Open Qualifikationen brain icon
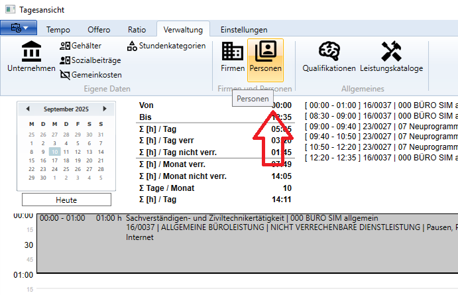458x295 pixels. click(329, 57)
